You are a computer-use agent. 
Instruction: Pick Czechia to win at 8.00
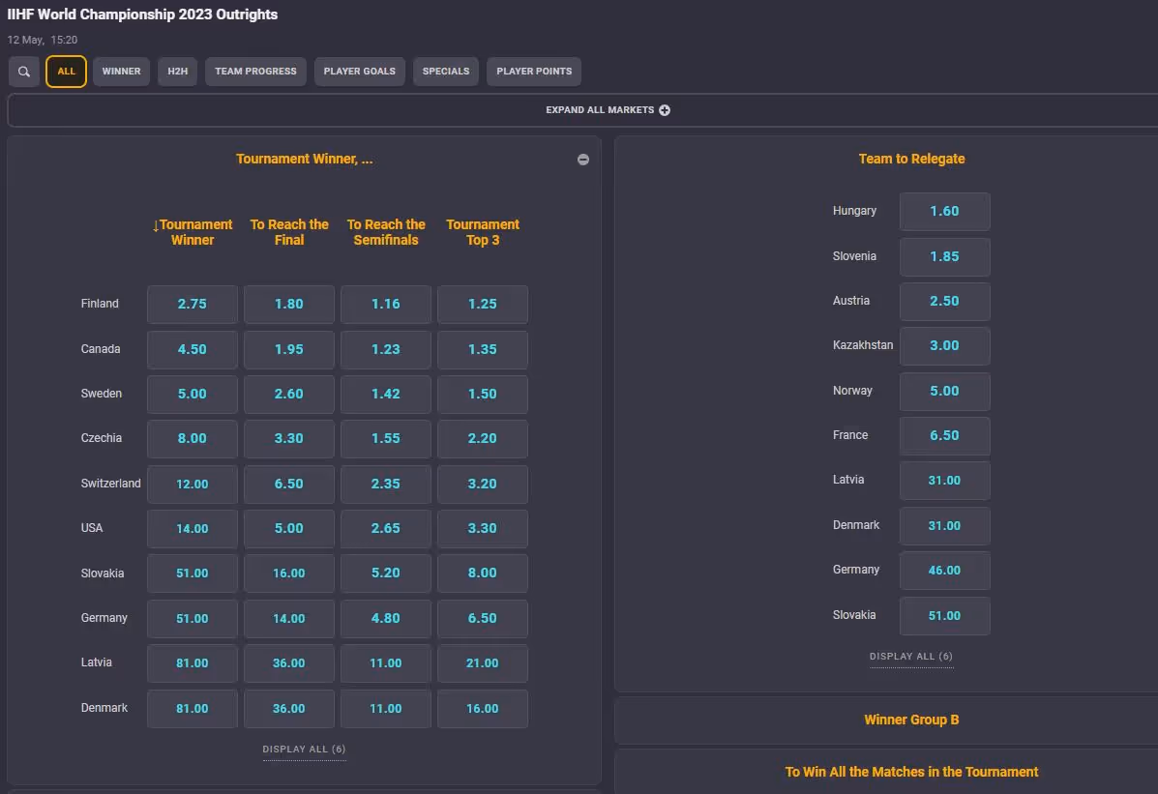coord(192,439)
